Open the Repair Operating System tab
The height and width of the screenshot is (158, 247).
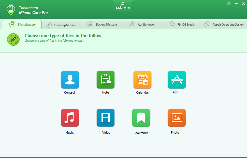tap(224, 25)
